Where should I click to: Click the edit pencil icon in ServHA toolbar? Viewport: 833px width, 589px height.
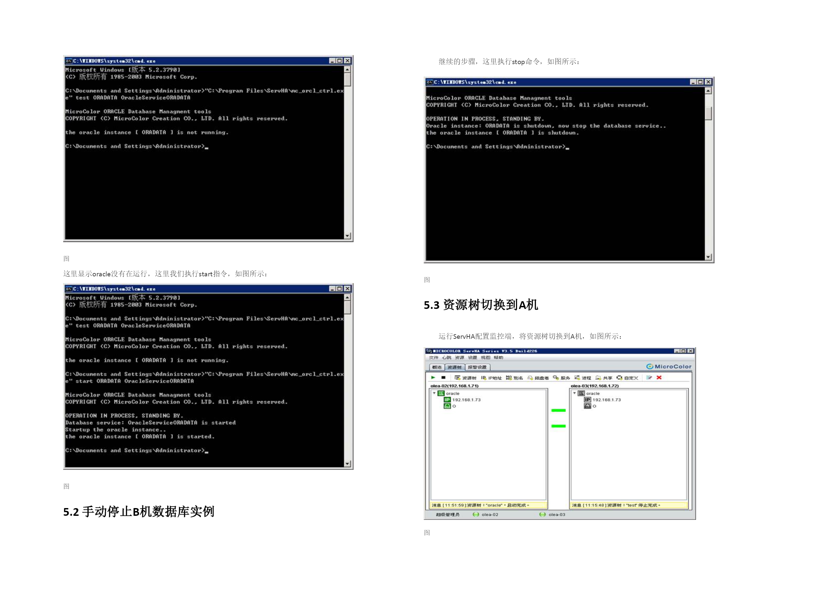coord(649,377)
